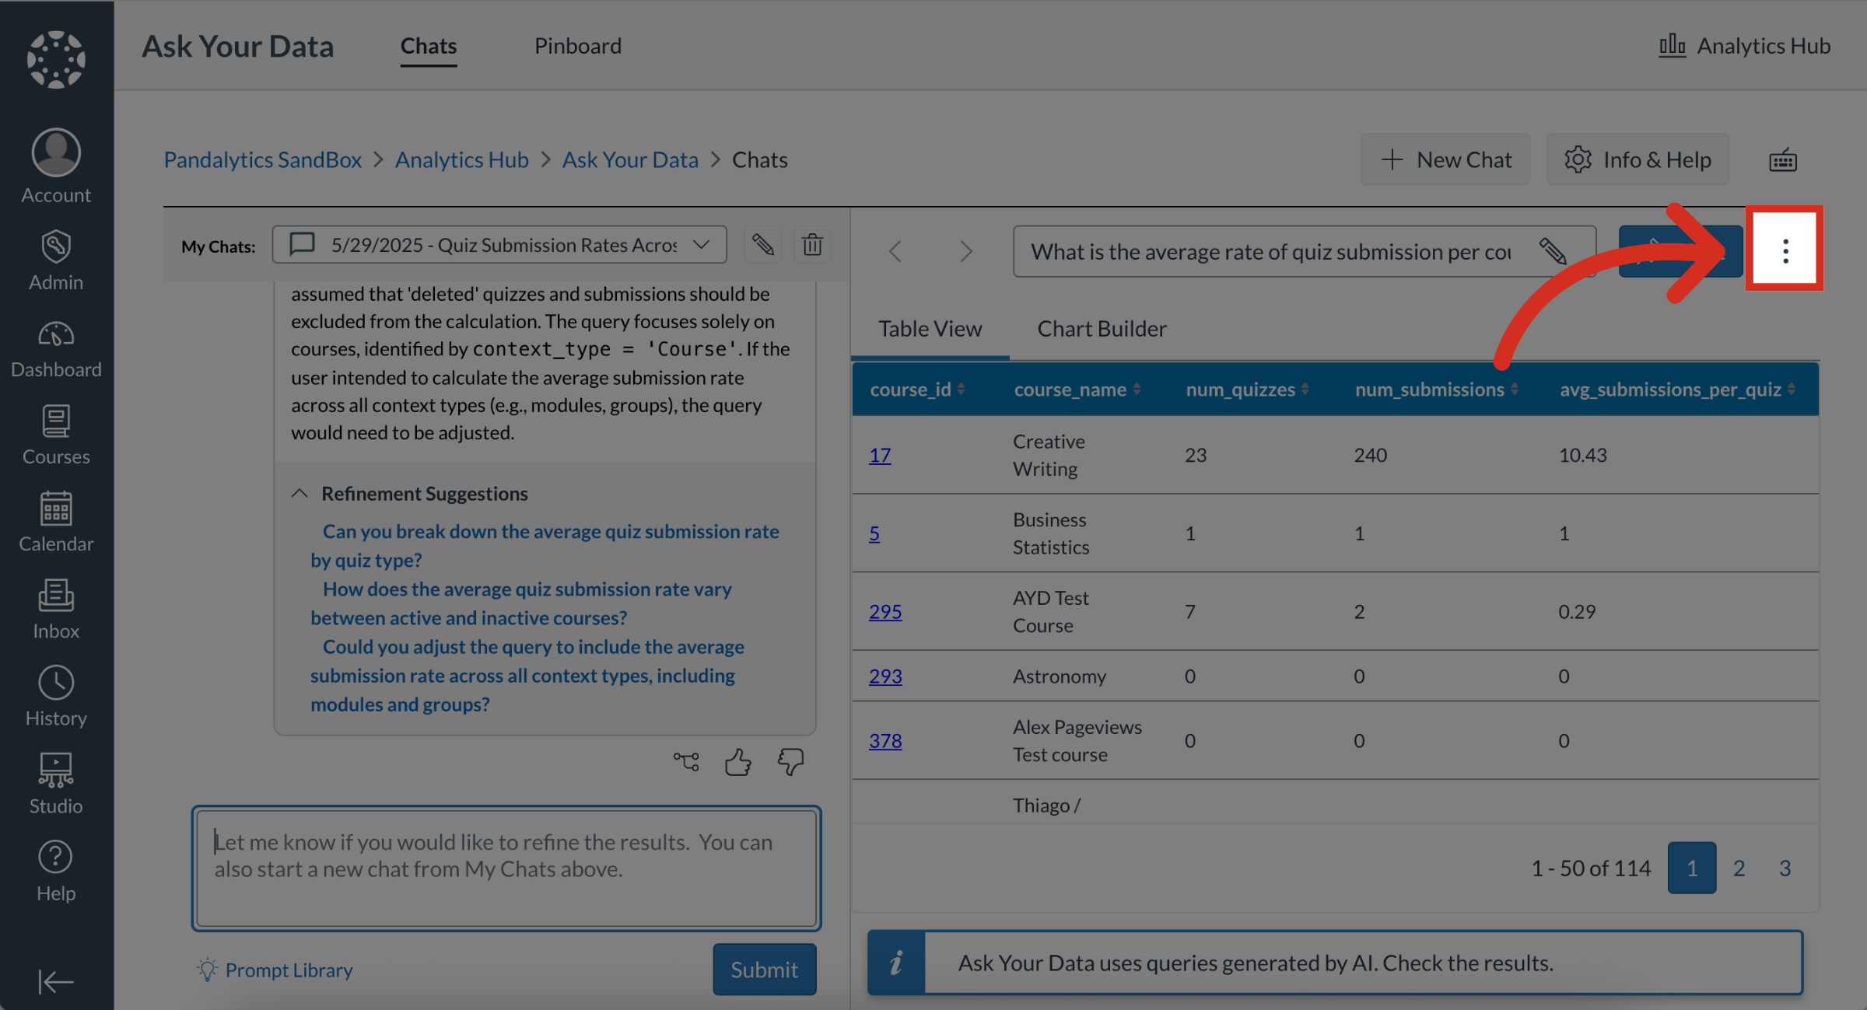This screenshot has width=1867, height=1010.
Task: Click the Canvas logo icon
Action: click(56, 59)
